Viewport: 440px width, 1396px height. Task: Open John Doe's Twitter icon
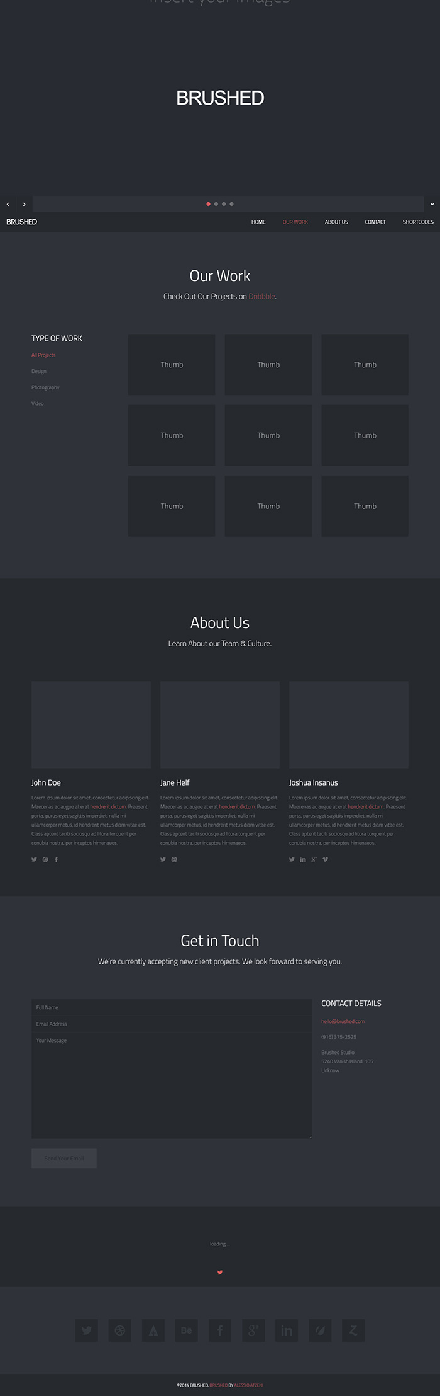(35, 859)
